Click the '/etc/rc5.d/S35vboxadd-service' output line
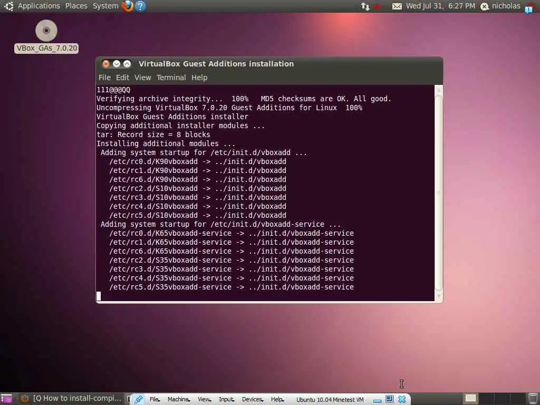540x405 pixels. point(232,287)
